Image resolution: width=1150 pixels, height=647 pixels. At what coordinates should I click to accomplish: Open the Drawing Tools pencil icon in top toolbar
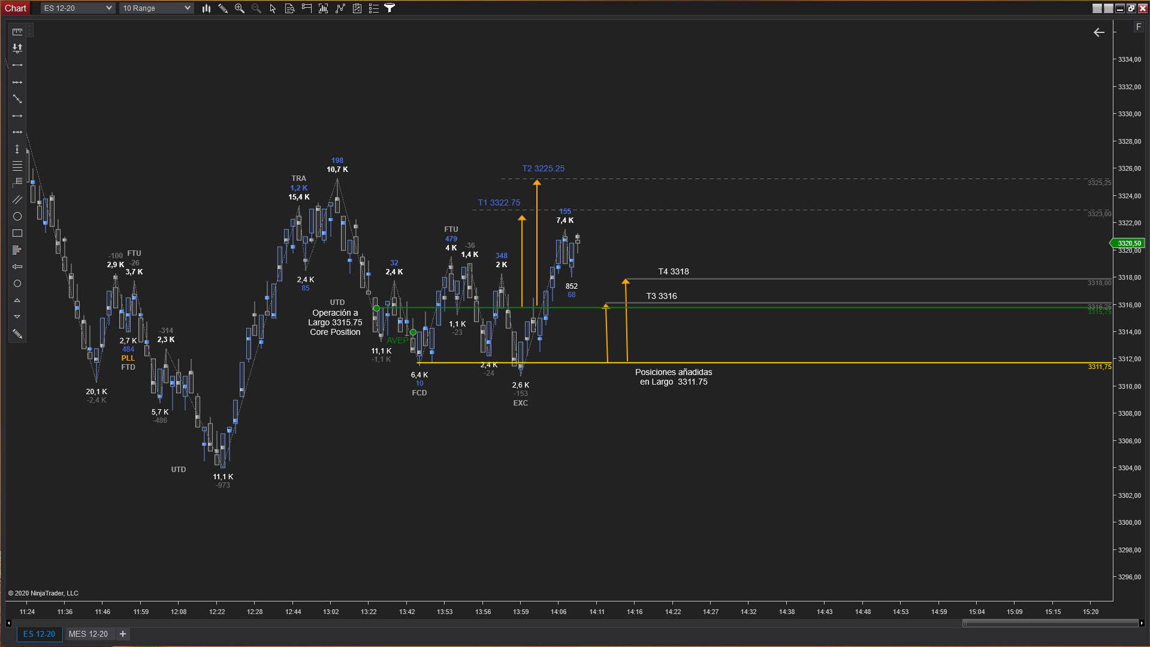pyautogui.click(x=223, y=8)
